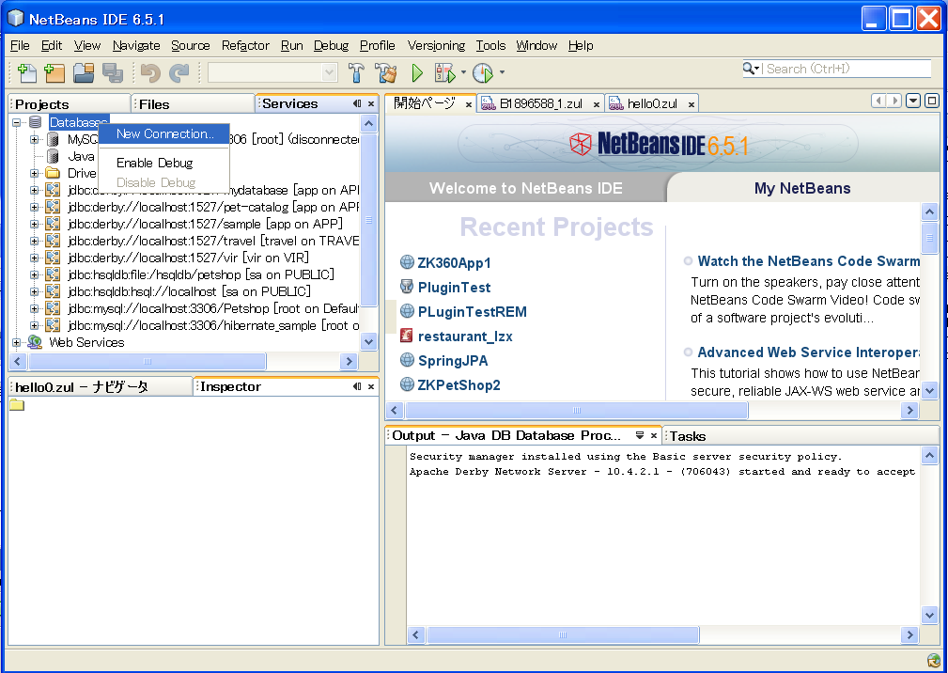Expand the hsqldb petshop connection node
948x673 pixels.
35,275
